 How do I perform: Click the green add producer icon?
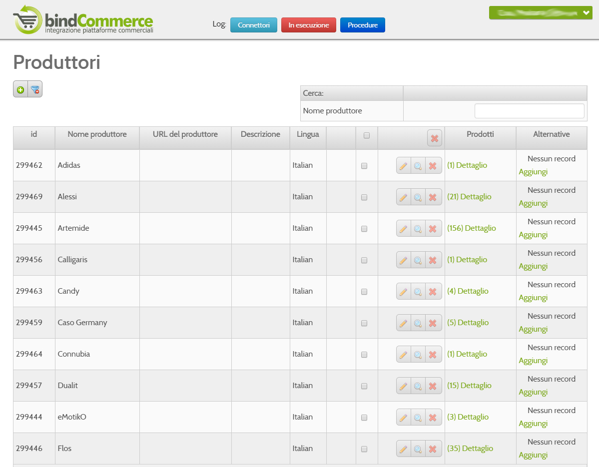20,89
